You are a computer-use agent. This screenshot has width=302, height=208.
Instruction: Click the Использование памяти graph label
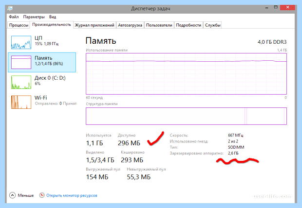(107, 50)
